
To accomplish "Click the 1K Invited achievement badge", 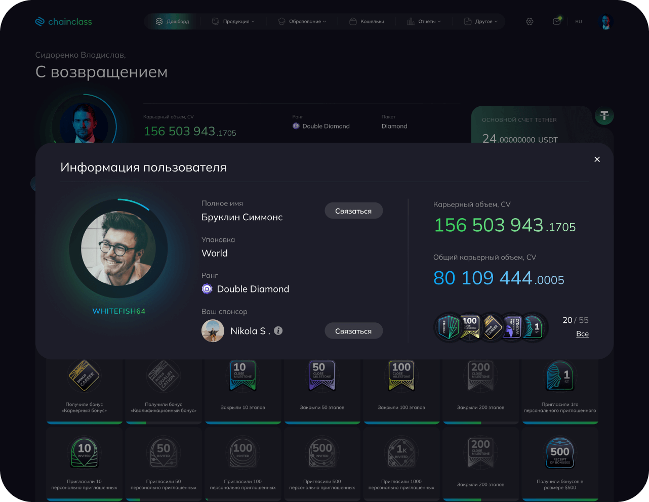I will point(401,452).
